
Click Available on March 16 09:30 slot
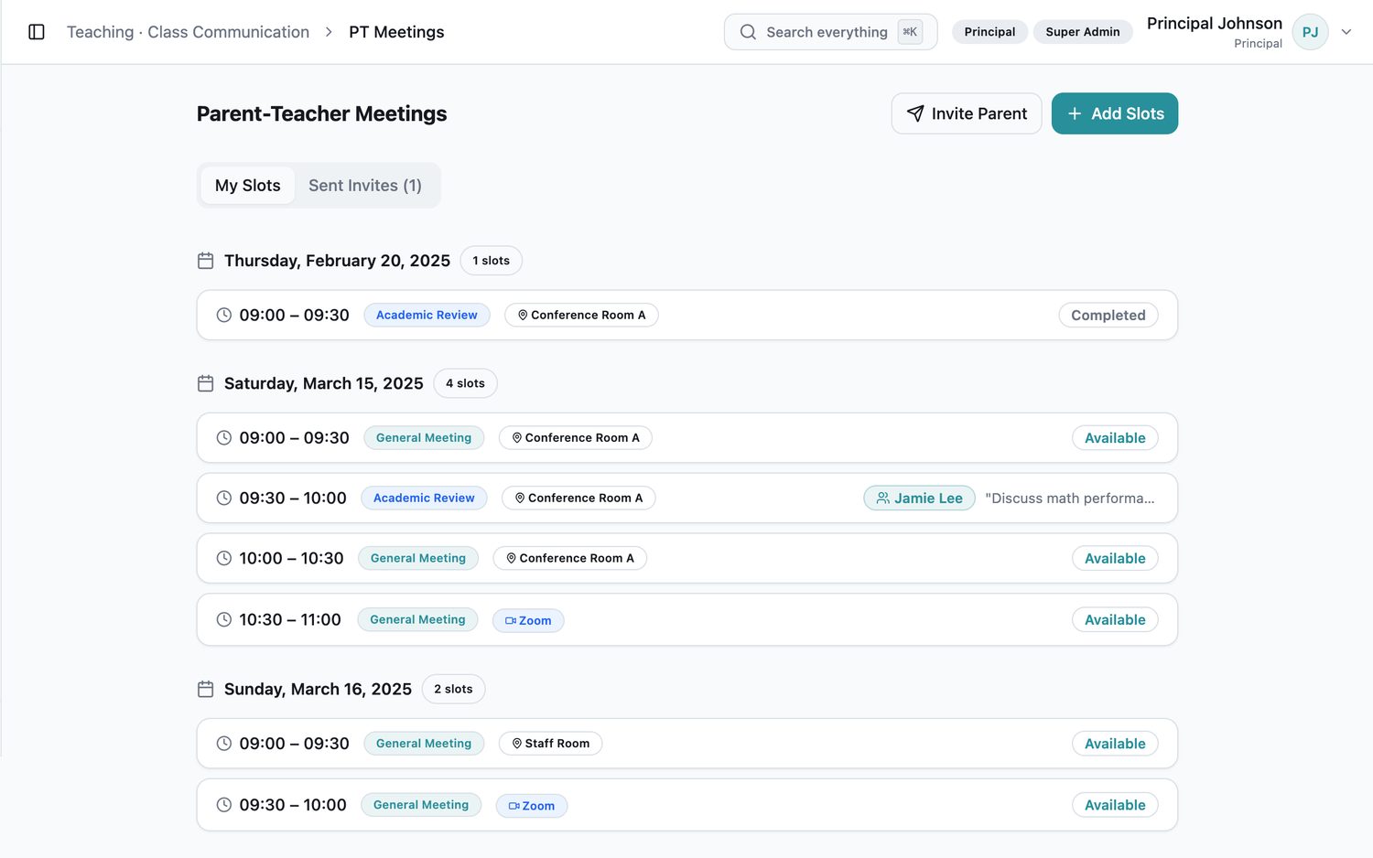pyautogui.click(x=1115, y=805)
